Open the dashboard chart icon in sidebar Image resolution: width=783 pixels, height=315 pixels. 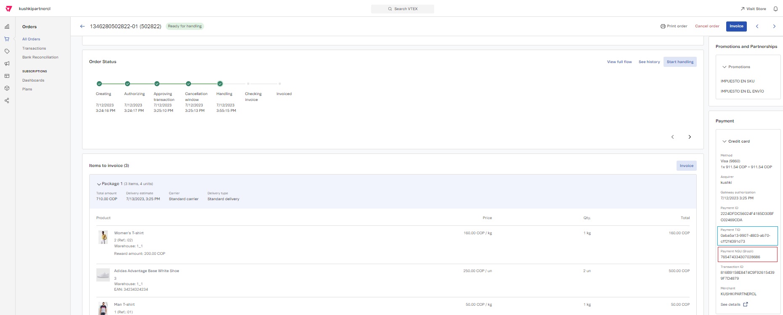coord(7,26)
